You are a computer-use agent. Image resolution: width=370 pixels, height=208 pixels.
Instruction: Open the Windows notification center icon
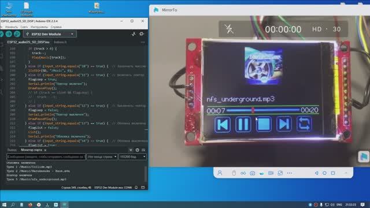[x=362, y=205]
